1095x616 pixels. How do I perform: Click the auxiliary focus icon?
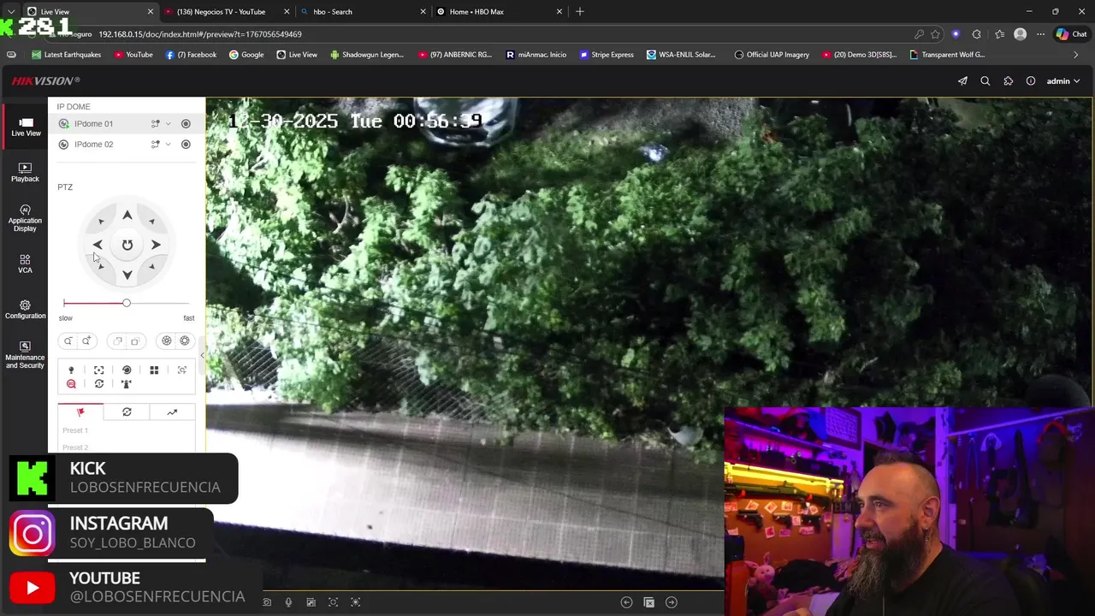(99, 370)
